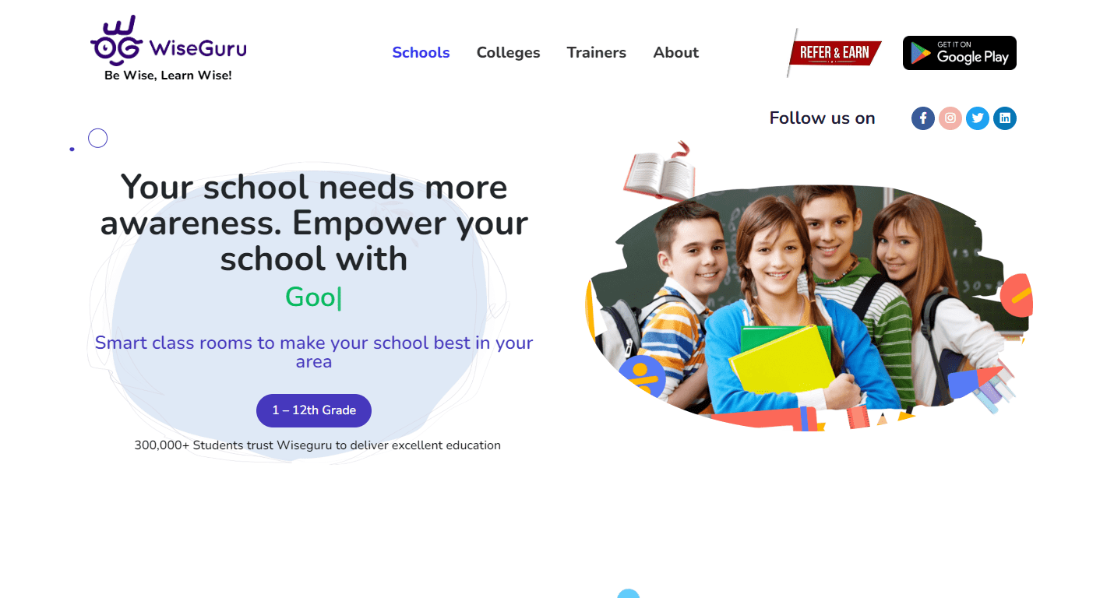Go to the Trainers page
1107x598 pixels.
point(597,52)
